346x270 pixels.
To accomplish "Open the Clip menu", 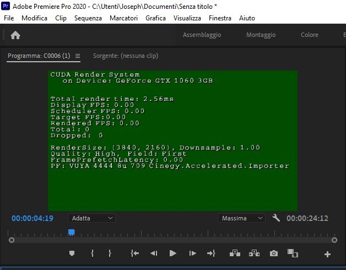I will 61,18.
